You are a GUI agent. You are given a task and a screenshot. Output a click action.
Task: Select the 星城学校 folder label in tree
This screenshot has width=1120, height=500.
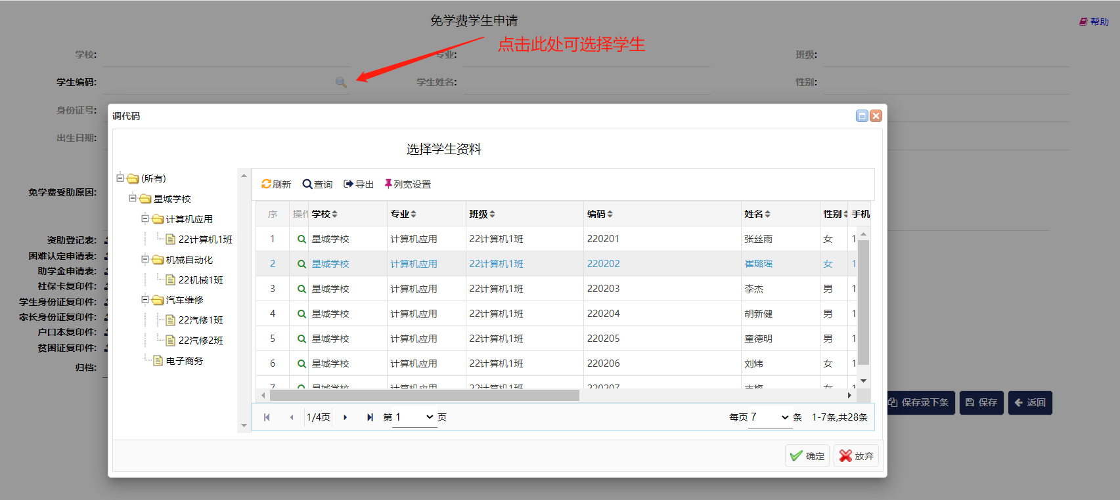pos(172,199)
